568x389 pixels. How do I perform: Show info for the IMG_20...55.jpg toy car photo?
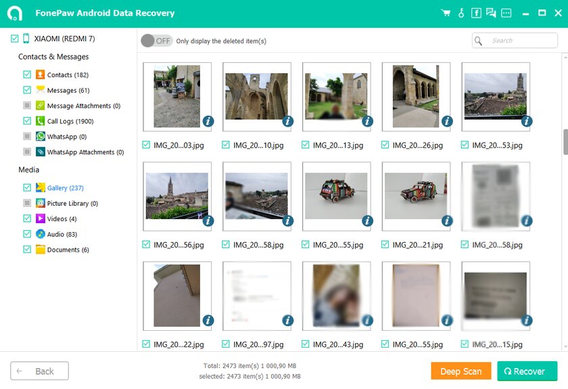(367, 221)
